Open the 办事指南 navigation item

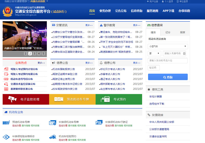184,11
